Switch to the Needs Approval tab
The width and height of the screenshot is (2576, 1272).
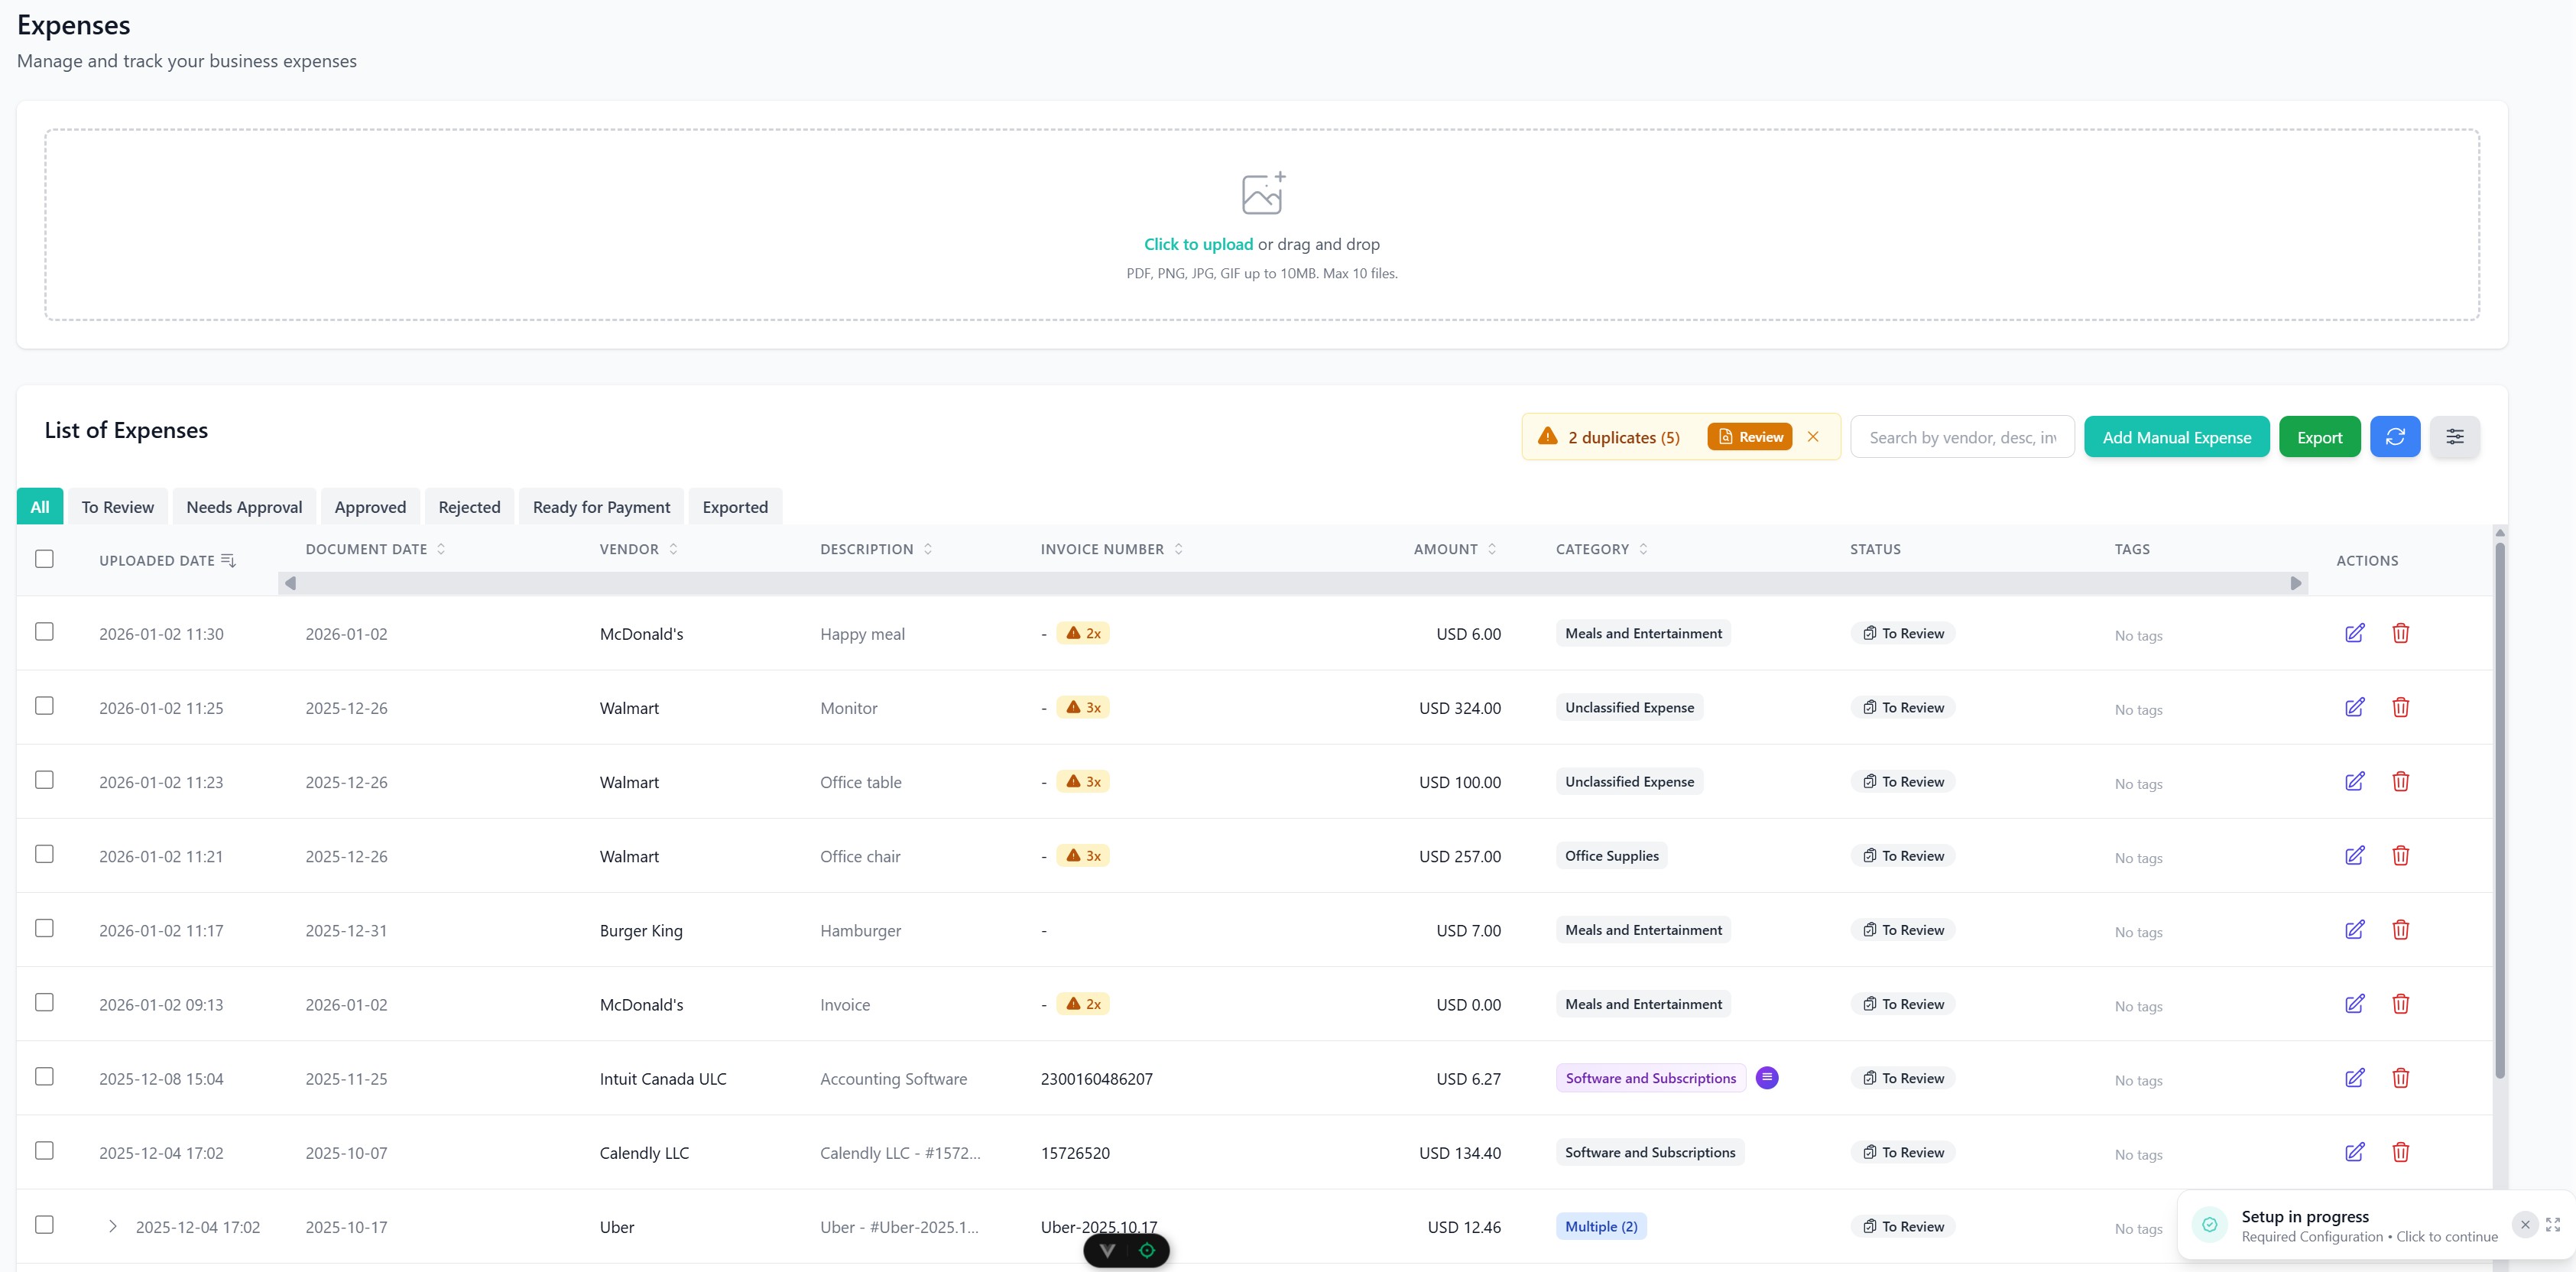tap(243, 506)
